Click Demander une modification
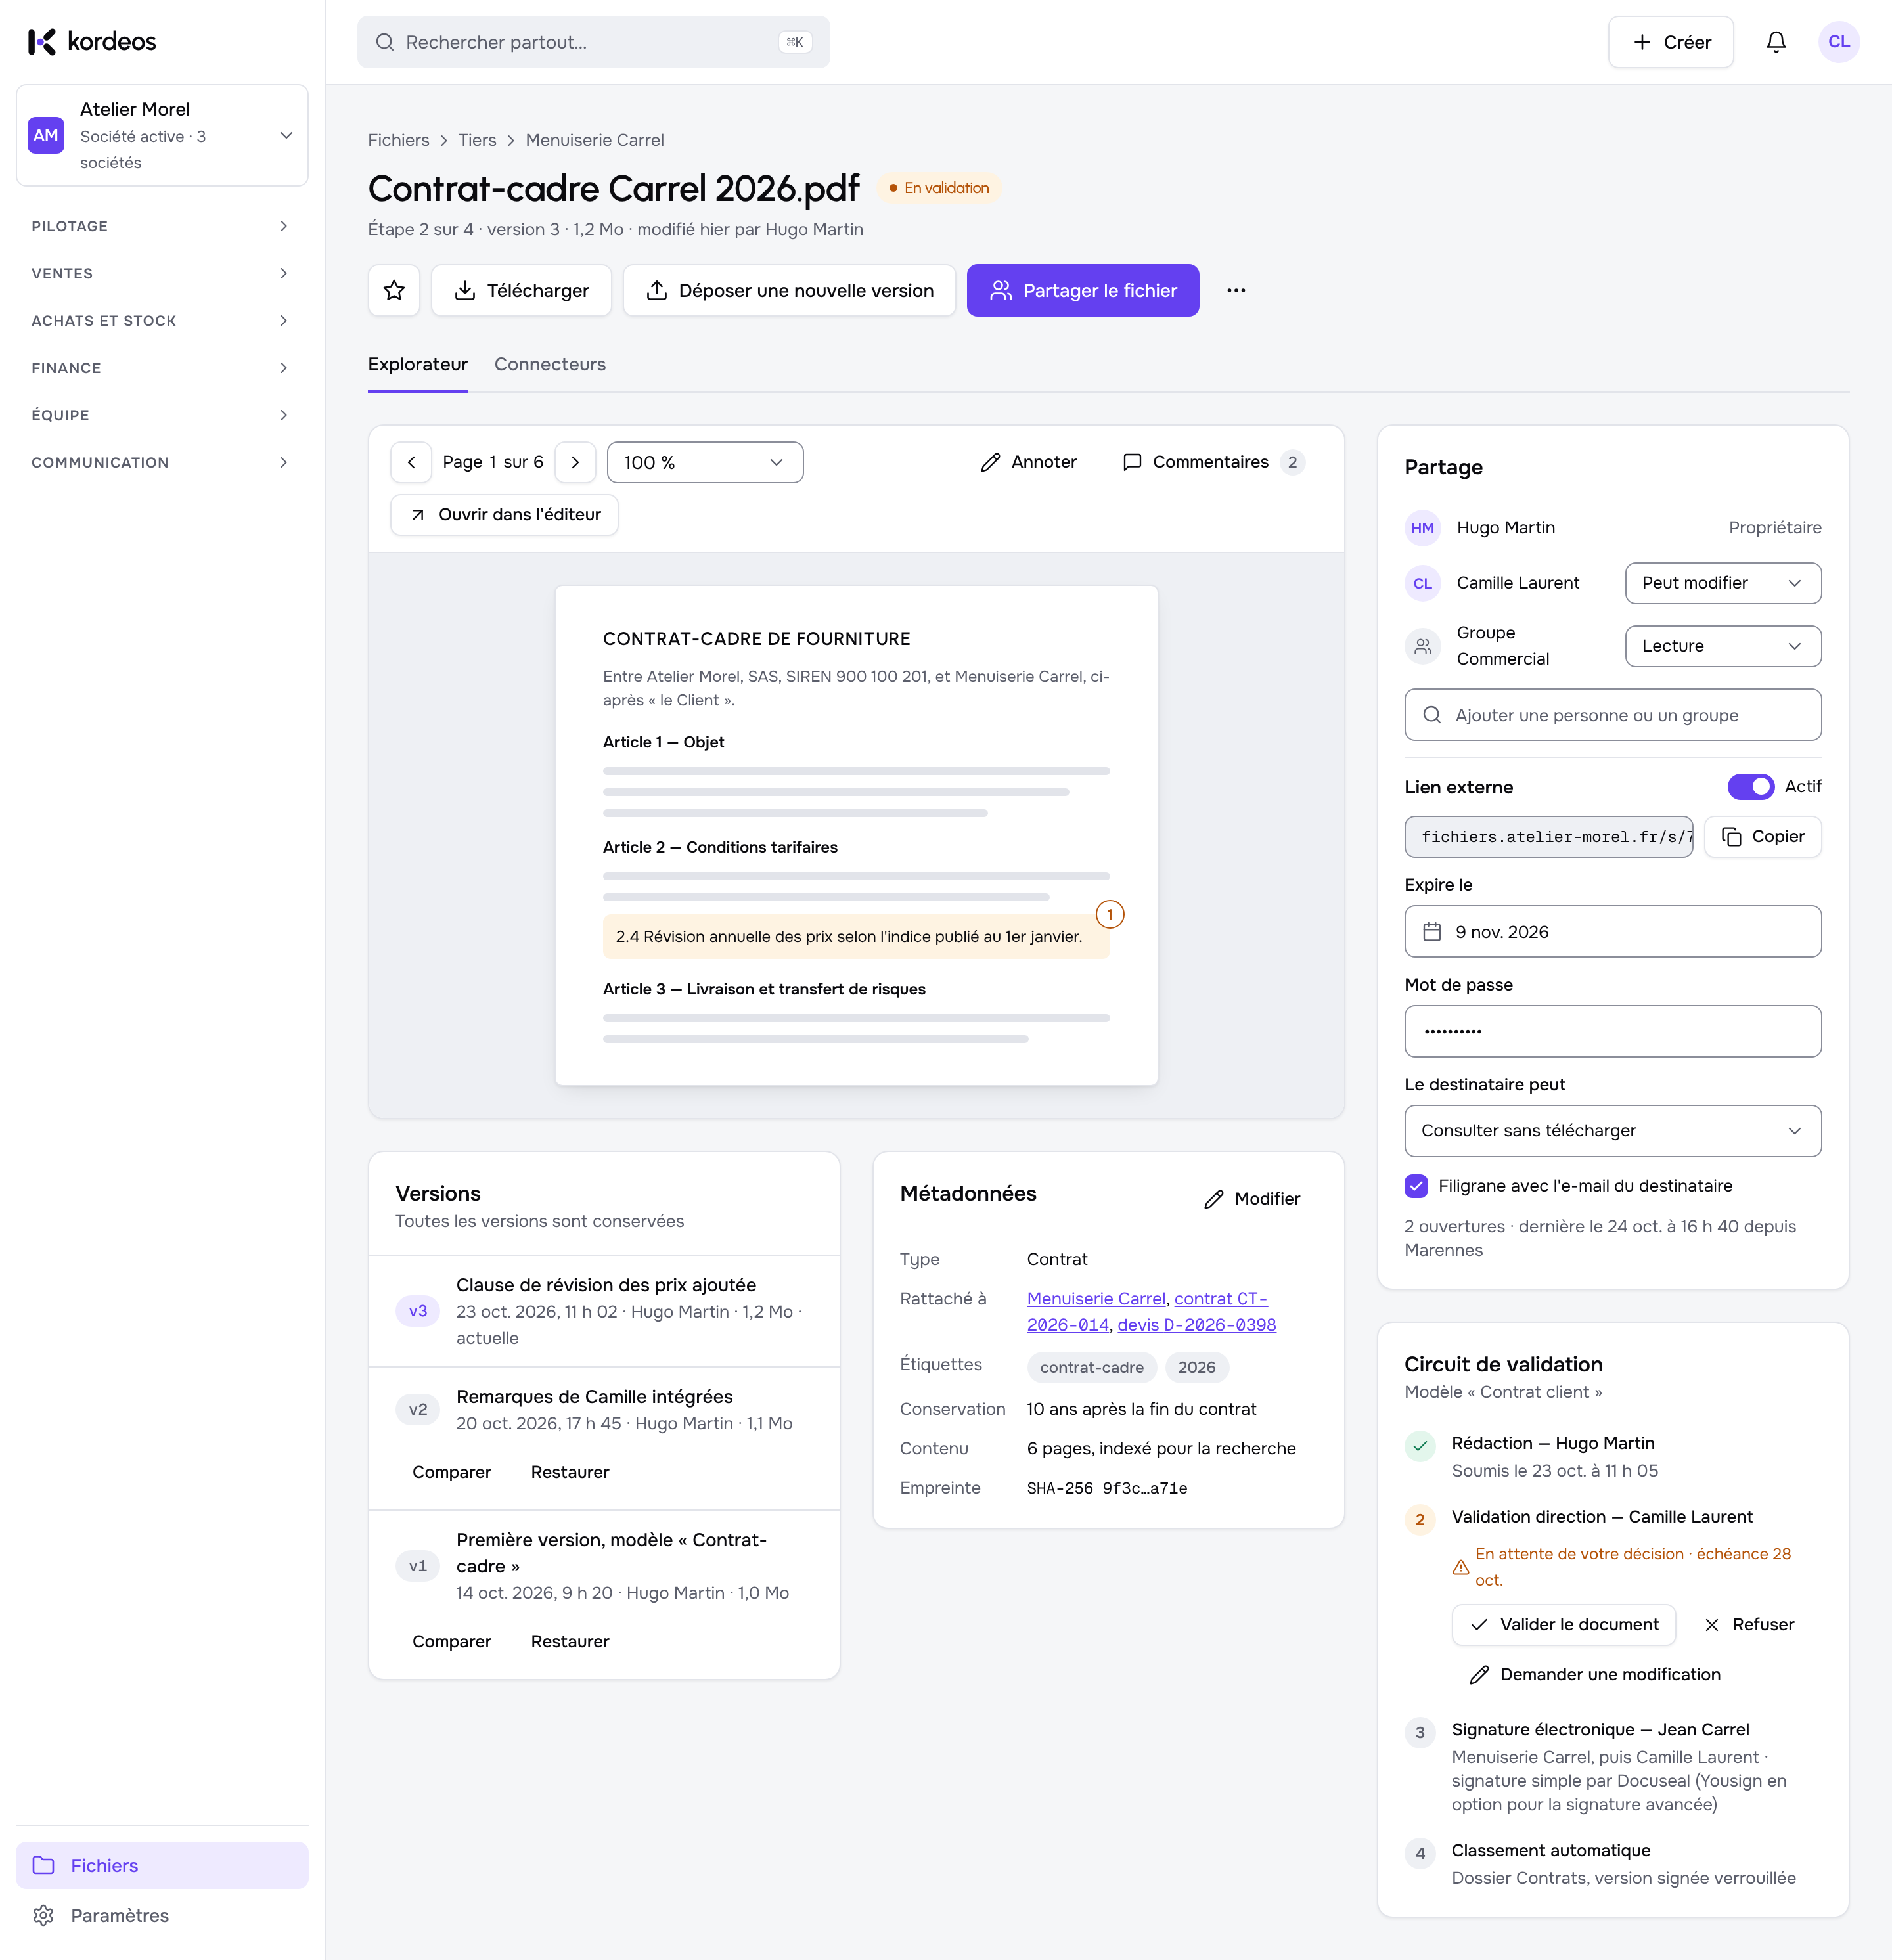1892x1960 pixels. [1595, 1674]
